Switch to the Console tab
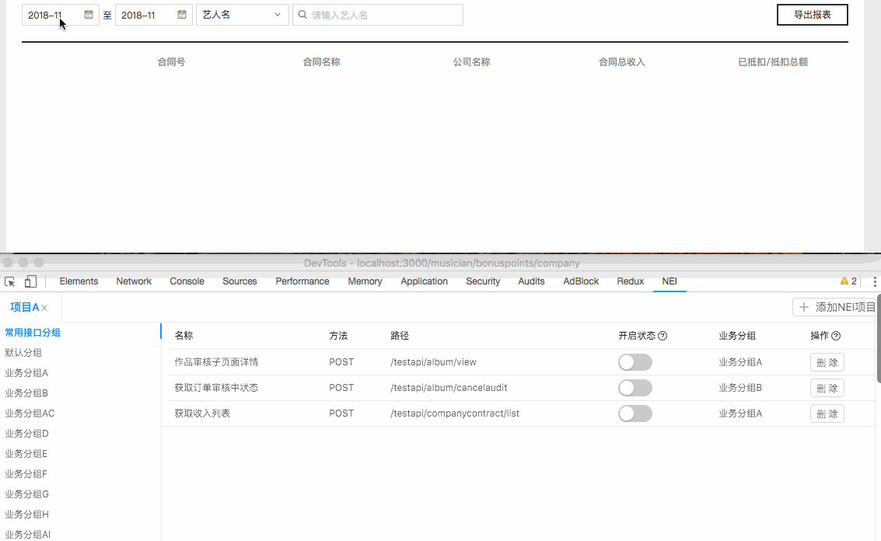 (x=187, y=281)
